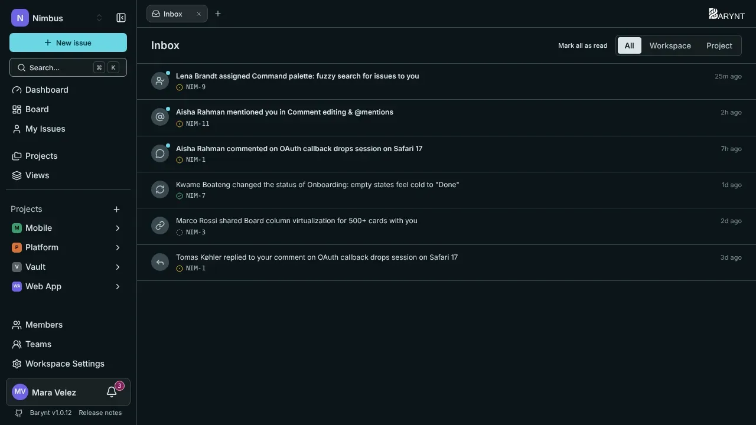This screenshot has height=425, width=756.
Task: Switch the inbox filter to All
Action: pyautogui.click(x=629, y=45)
